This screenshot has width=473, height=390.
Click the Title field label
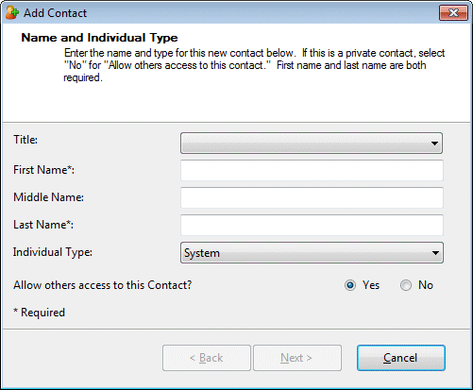[x=25, y=140]
